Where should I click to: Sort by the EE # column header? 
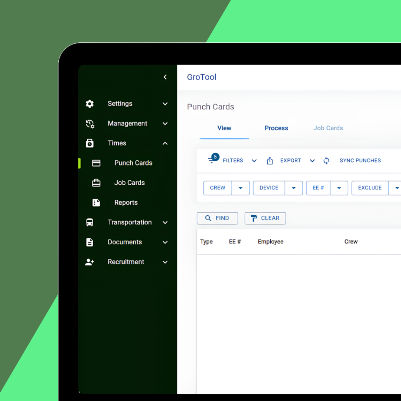coord(235,242)
